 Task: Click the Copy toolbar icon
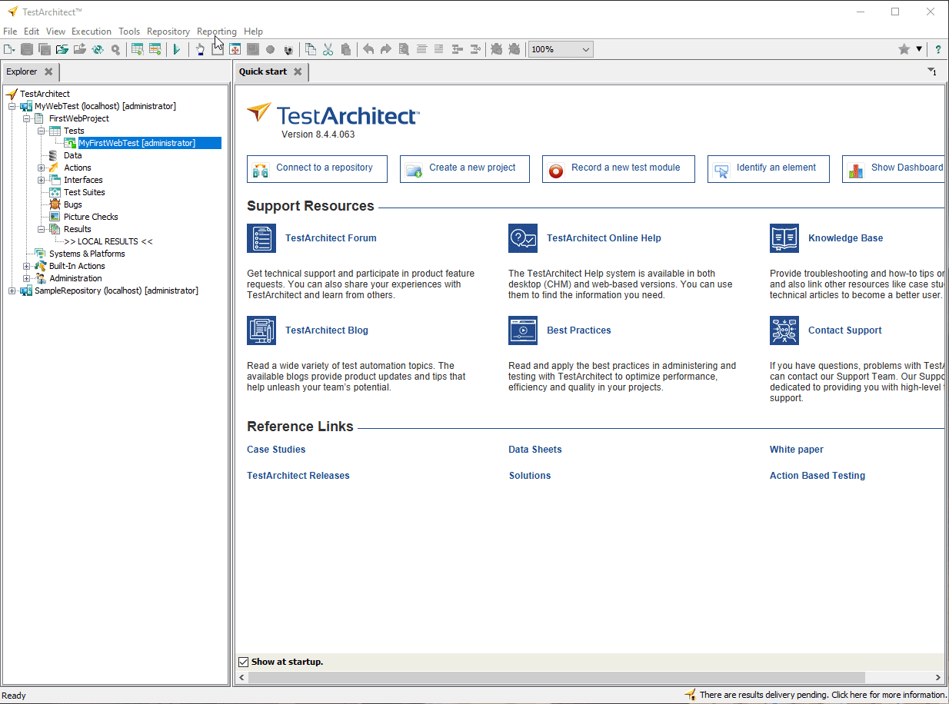[x=311, y=49]
